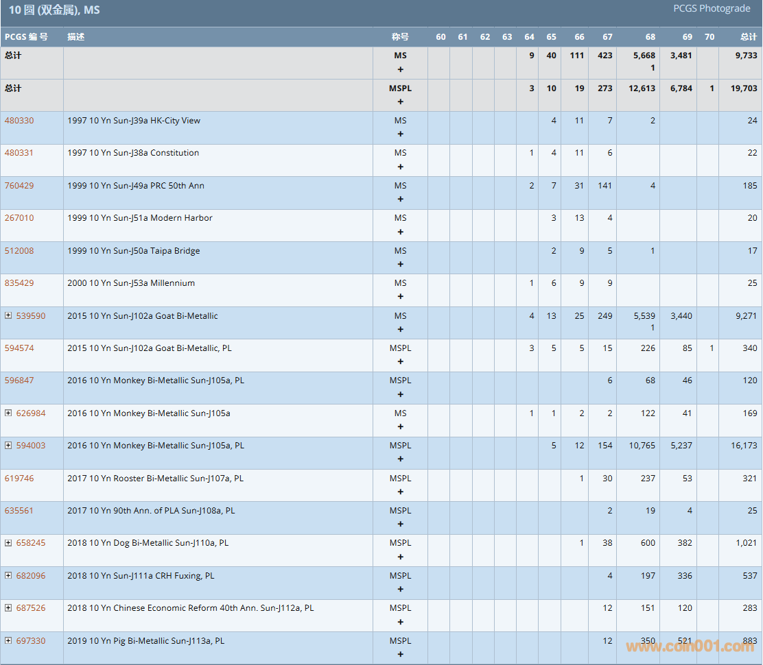Click the PCGS 编号 column header

tap(26, 37)
